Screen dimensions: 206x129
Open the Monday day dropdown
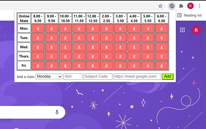click(49, 76)
